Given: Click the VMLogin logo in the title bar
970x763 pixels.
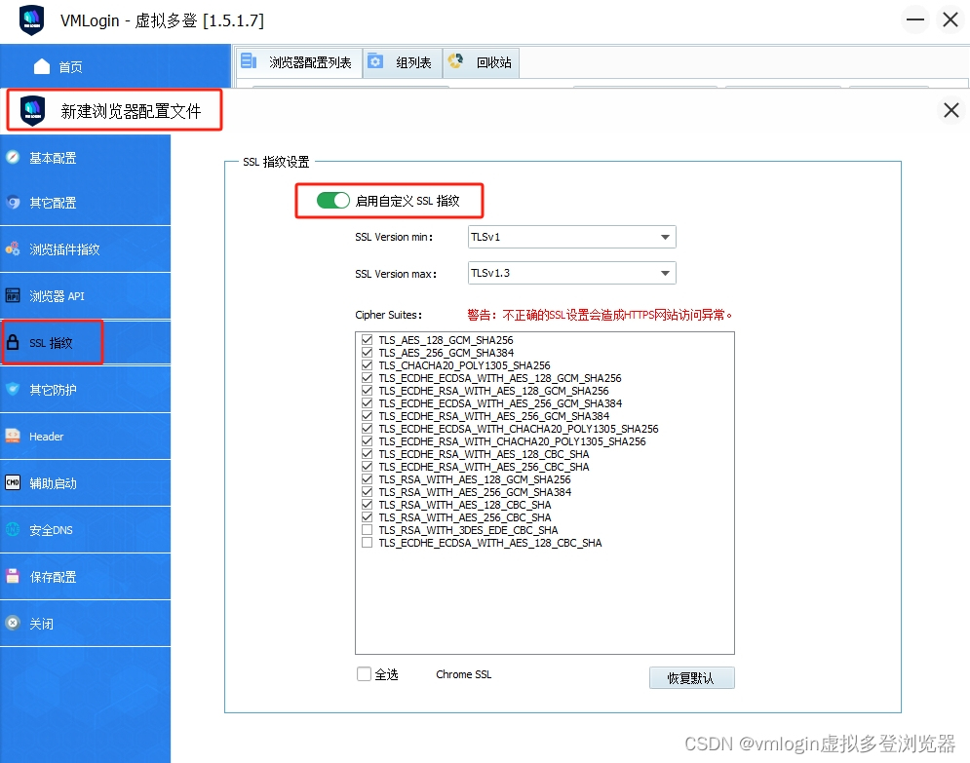Looking at the screenshot, I should 31,19.
